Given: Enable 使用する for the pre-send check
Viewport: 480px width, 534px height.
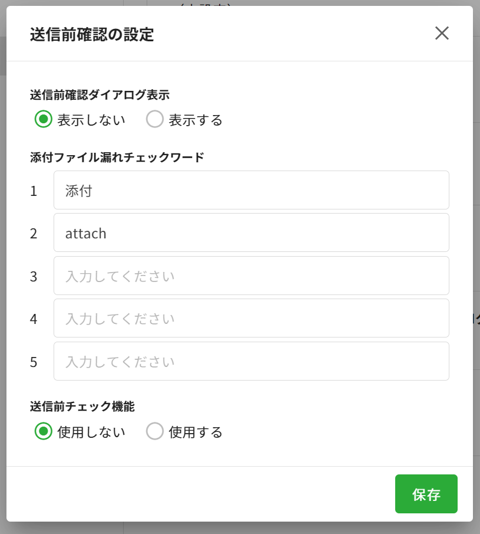Looking at the screenshot, I should (x=155, y=432).
